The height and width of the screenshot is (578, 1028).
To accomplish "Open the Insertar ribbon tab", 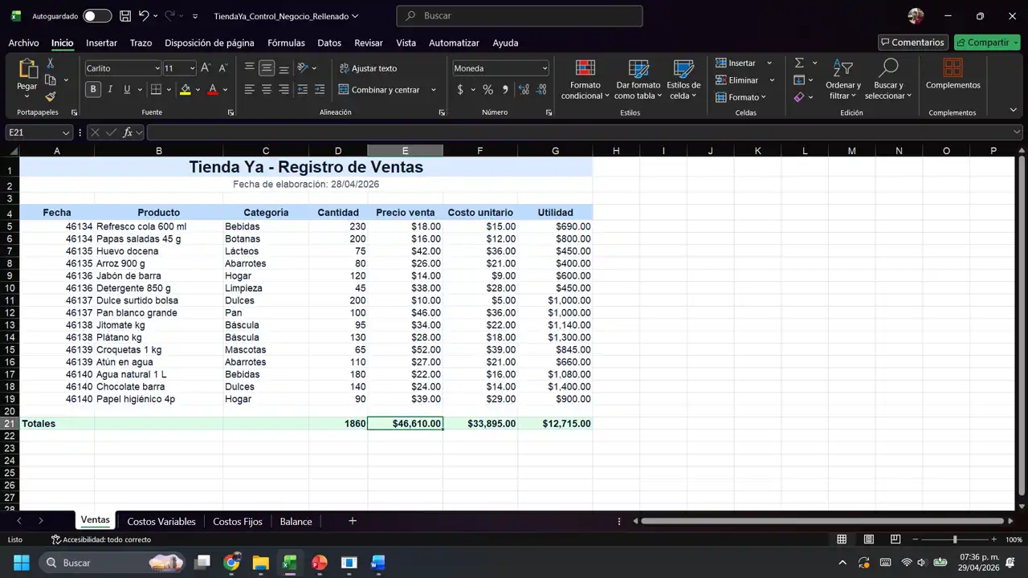I will pos(101,43).
